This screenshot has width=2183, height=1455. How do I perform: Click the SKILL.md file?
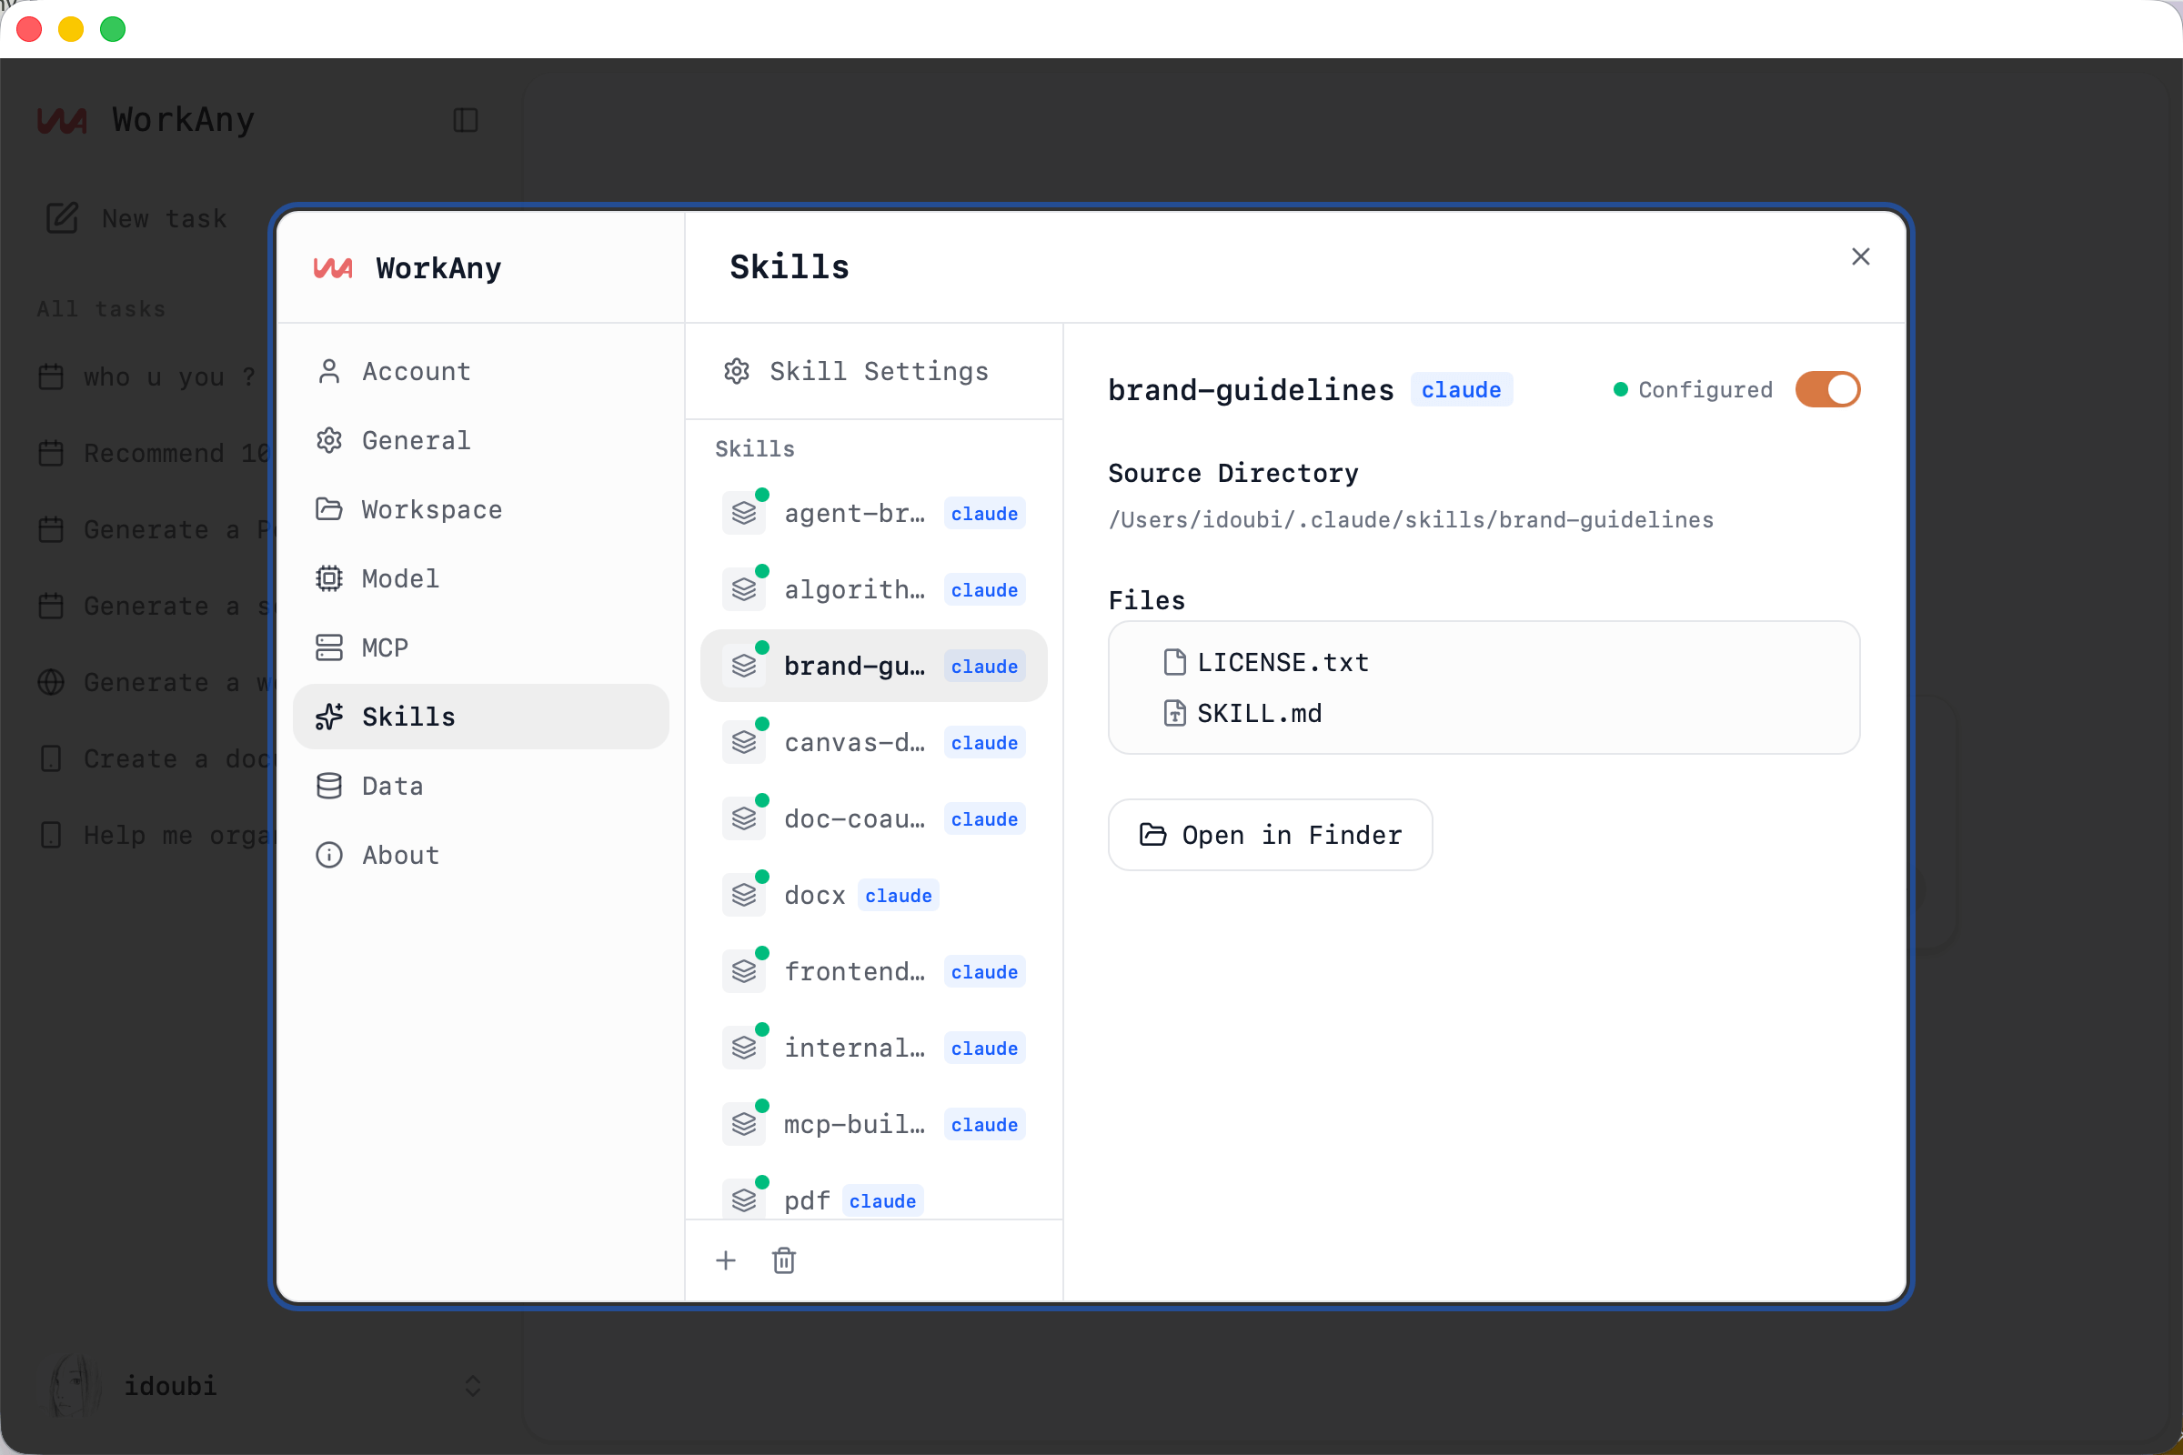(x=1242, y=714)
